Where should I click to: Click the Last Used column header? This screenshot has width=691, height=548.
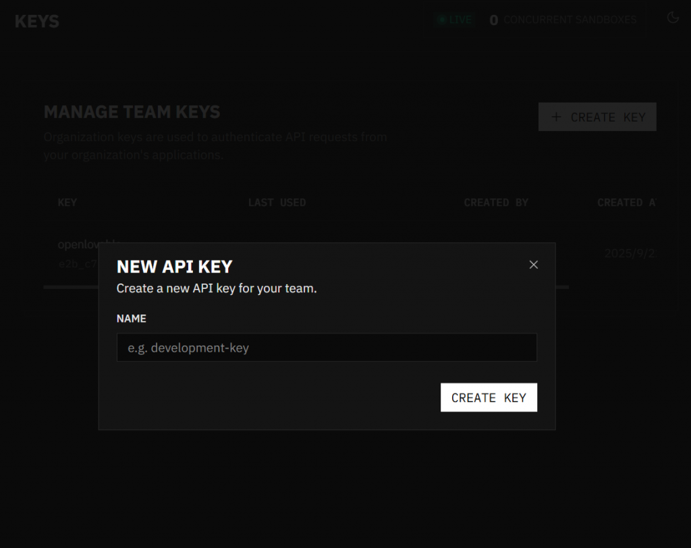(277, 202)
